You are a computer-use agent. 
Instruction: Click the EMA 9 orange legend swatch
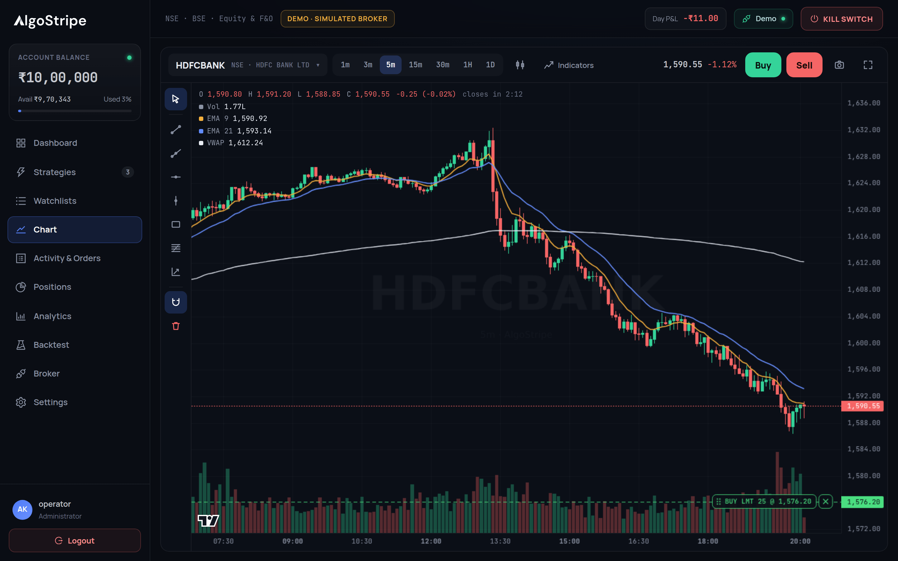tap(201, 119)
